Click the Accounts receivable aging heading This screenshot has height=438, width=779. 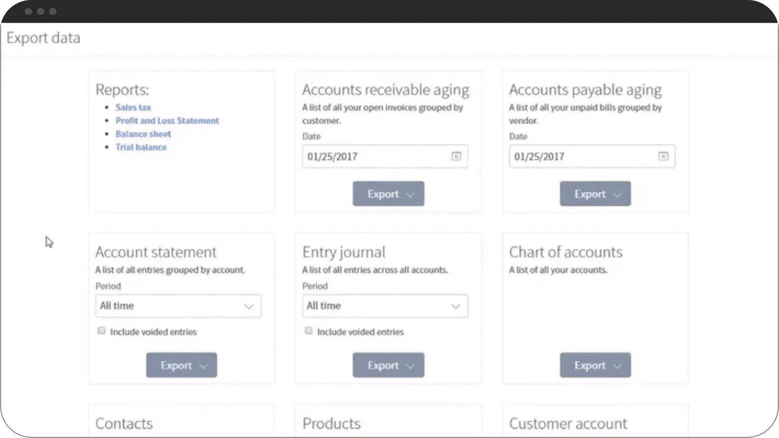(386, 90)
